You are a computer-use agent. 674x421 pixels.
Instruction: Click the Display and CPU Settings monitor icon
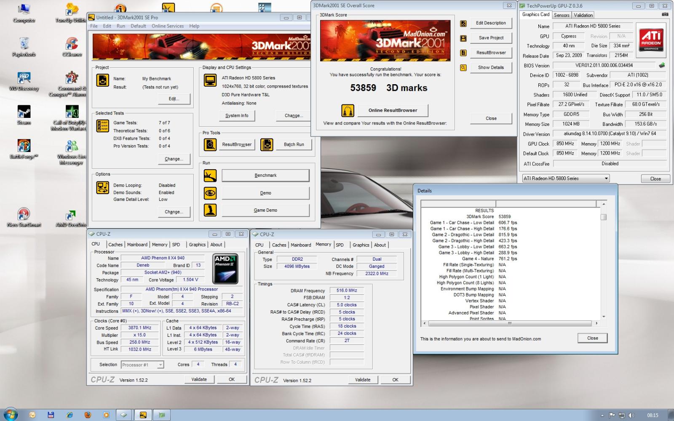click(210, 80)
